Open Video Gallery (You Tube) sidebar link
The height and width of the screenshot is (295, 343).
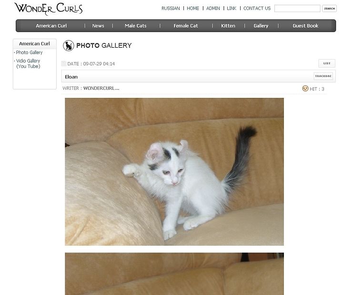[28, 63]
